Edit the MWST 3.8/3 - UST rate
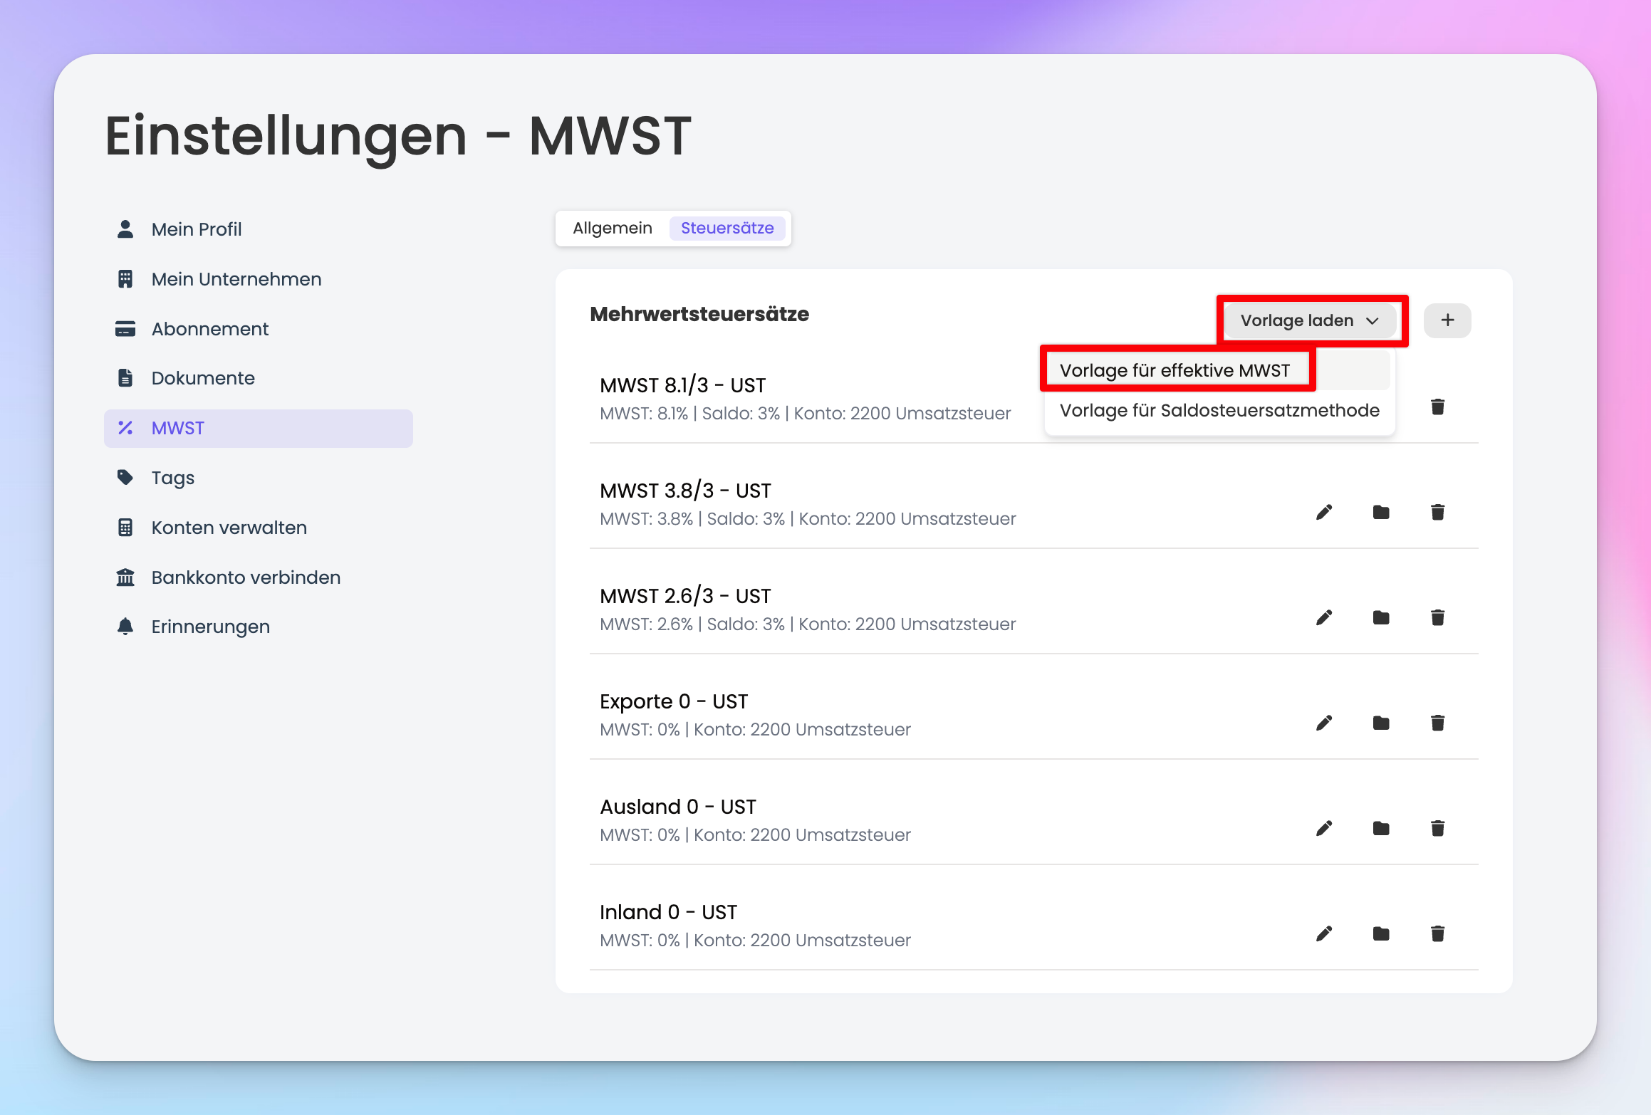Screen dimensions: 1651x1115 click(1323, 512)
